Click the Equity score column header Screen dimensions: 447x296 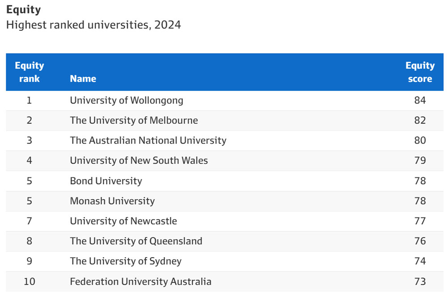[x=420, y=72]
